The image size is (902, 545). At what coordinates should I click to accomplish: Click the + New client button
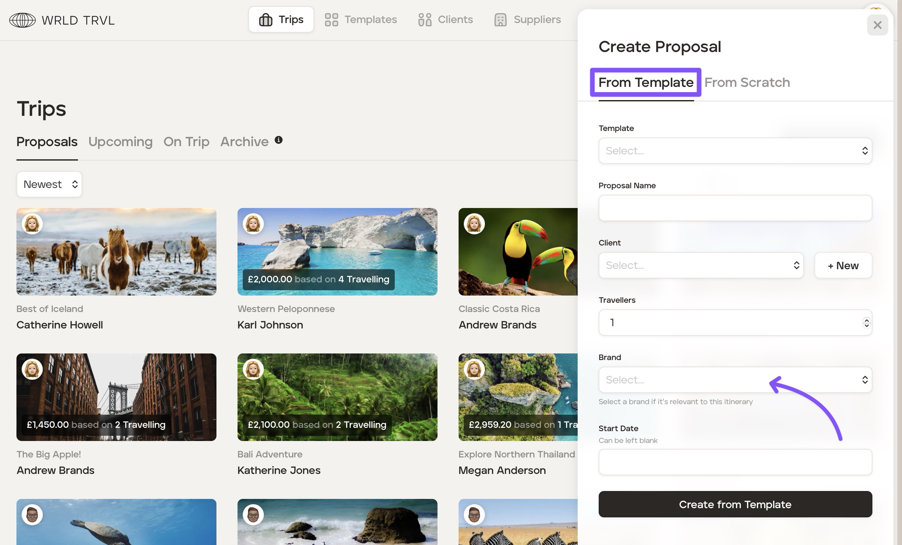843,265
